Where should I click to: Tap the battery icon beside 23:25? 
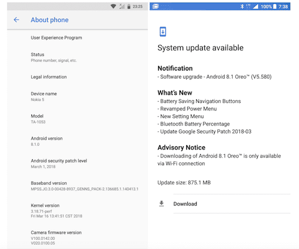[x=129, y=6]
